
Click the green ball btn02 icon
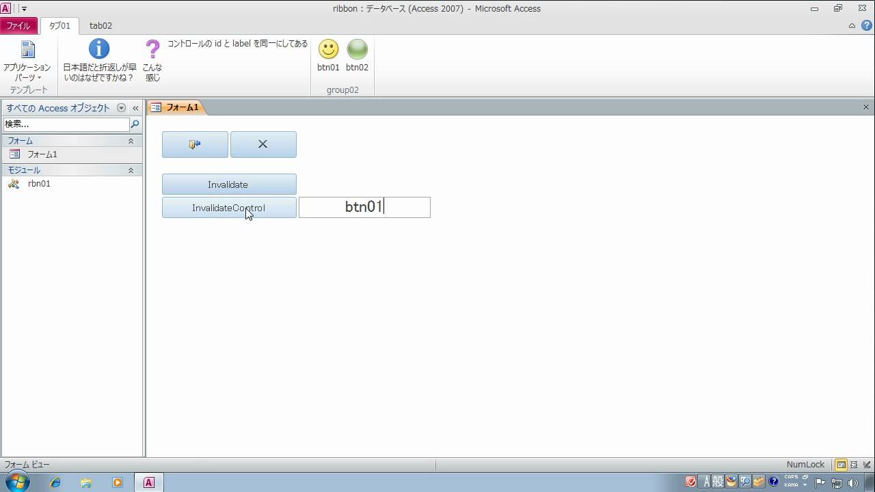pos(357,49)
